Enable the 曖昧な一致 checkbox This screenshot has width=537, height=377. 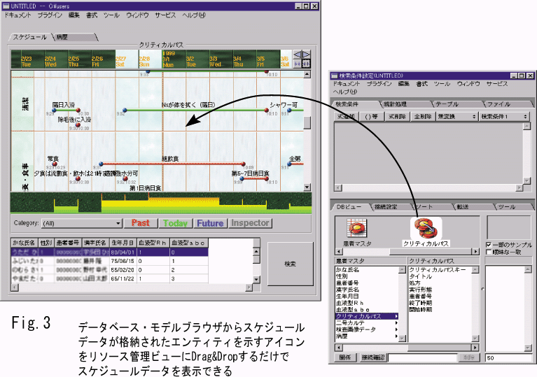489,252
